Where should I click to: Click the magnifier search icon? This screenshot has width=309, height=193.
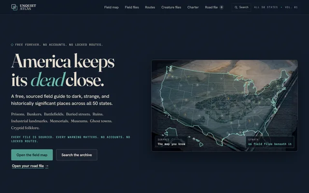pyautogui.click(x=236, y=7)
